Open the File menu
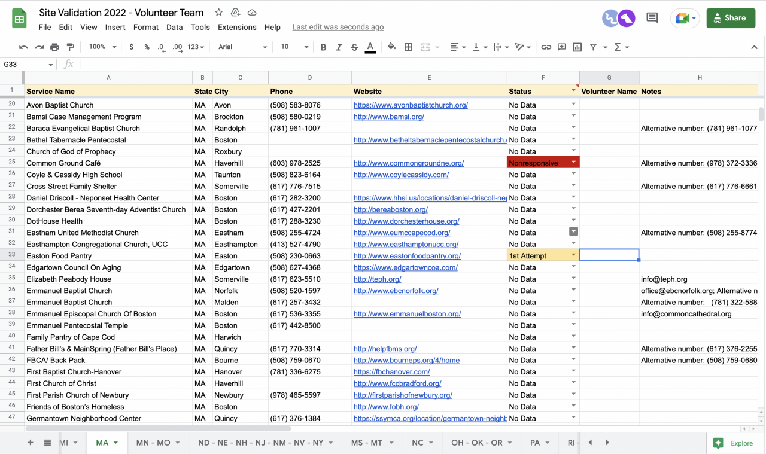 pos(45,27)
